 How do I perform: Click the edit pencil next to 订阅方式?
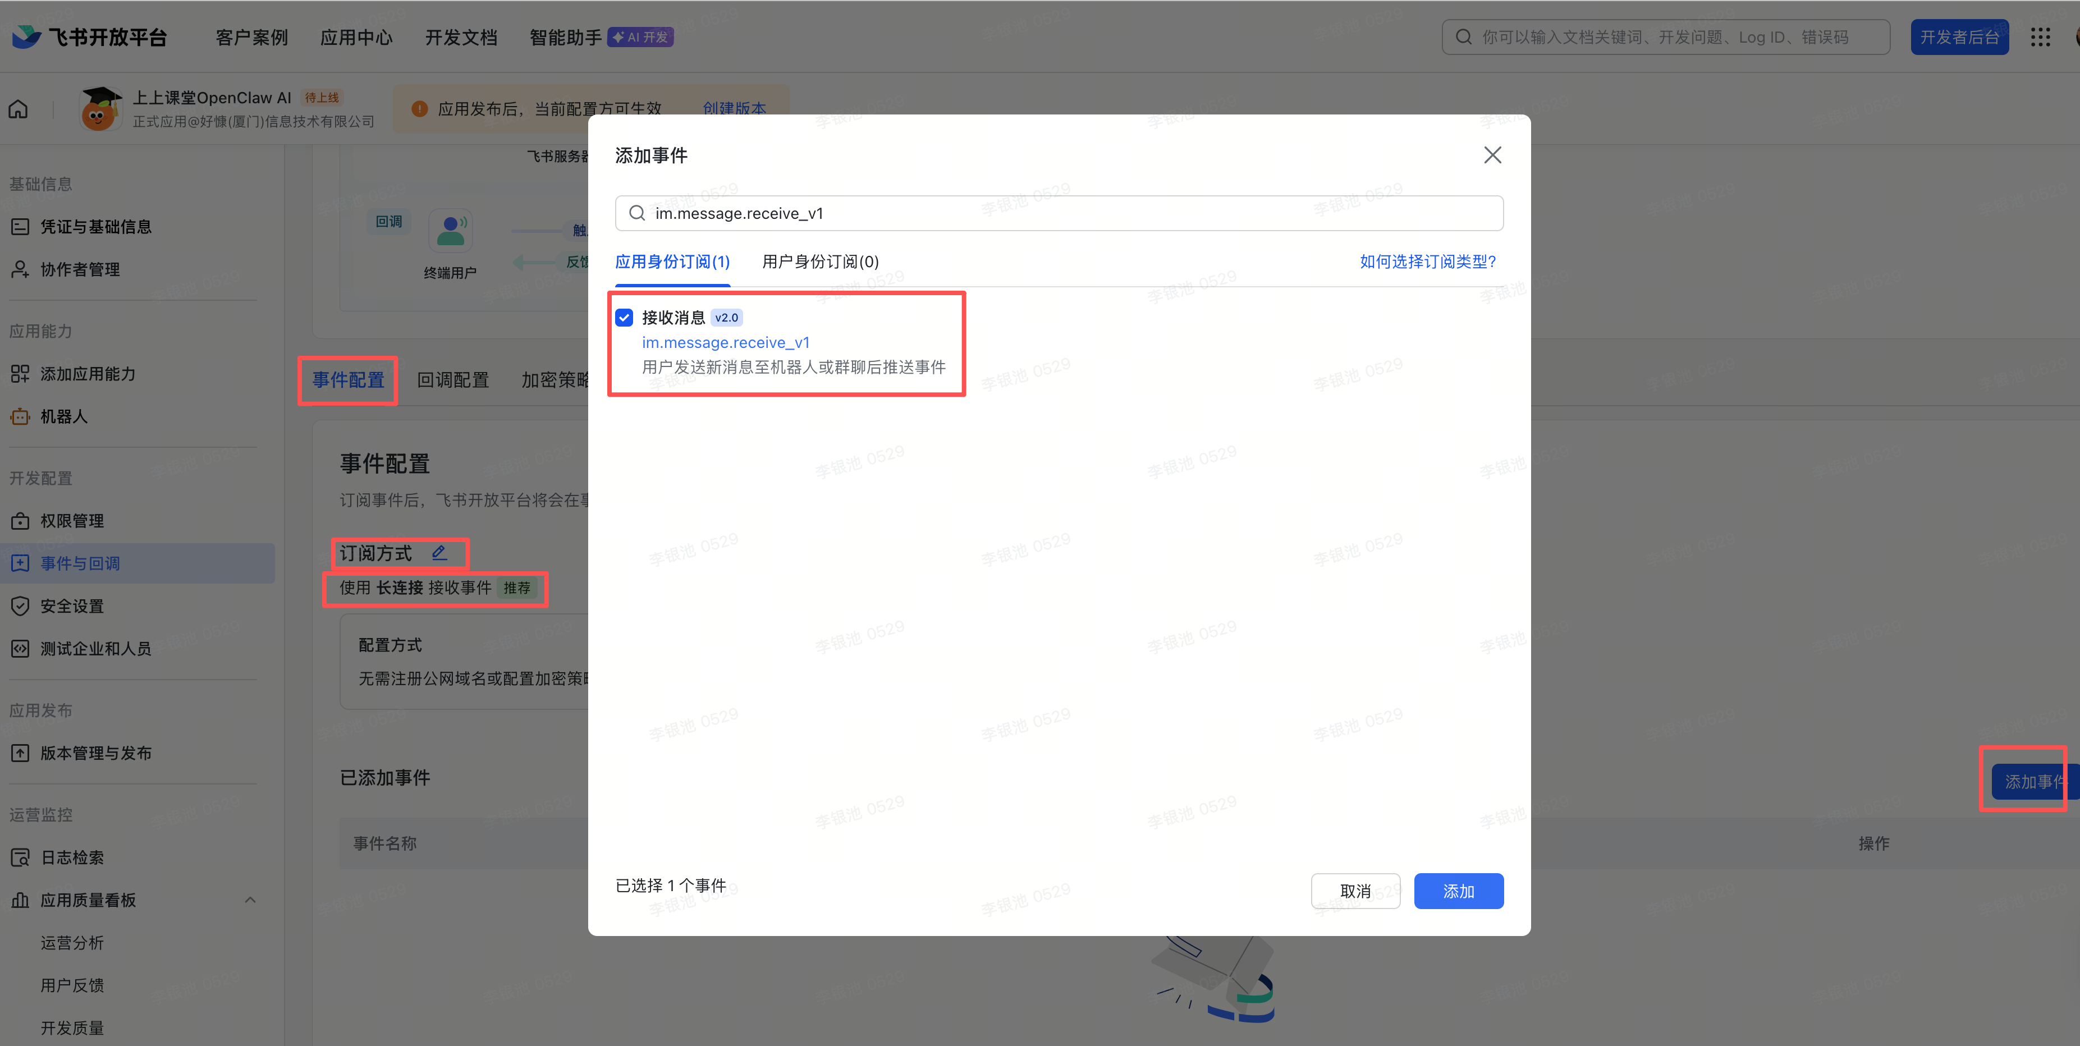coord(439,553)
